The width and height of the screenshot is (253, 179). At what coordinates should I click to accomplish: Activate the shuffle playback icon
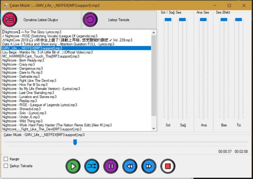pyautogui.click(x=92, y=166)
